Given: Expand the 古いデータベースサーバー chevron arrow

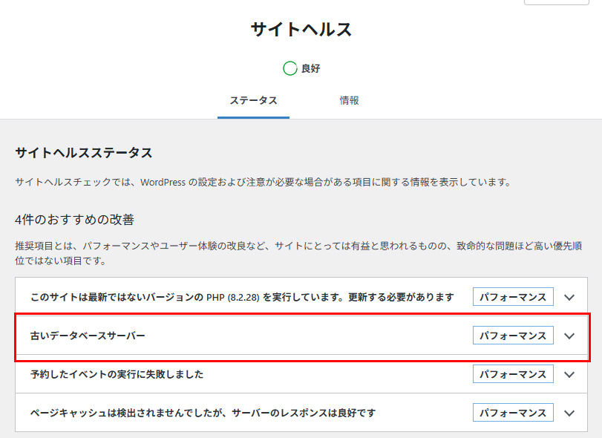Looking at the screenshot, I should 569,336.
